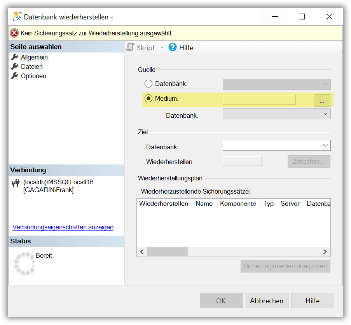The width and height of the screenshot is (351, 325).
Task: Click the horizontal scrollbar thumb of the backup set list
Action: click(x=167, y=252)
